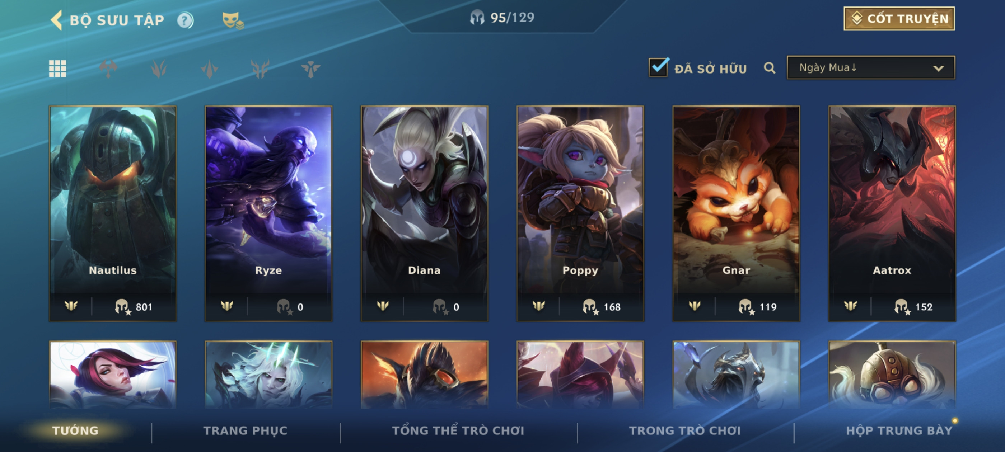Switch to the Trong Trò Chơi tab
Viewport: 1005px width, 452px height.
pyautogui.click(x=685, y=430)
